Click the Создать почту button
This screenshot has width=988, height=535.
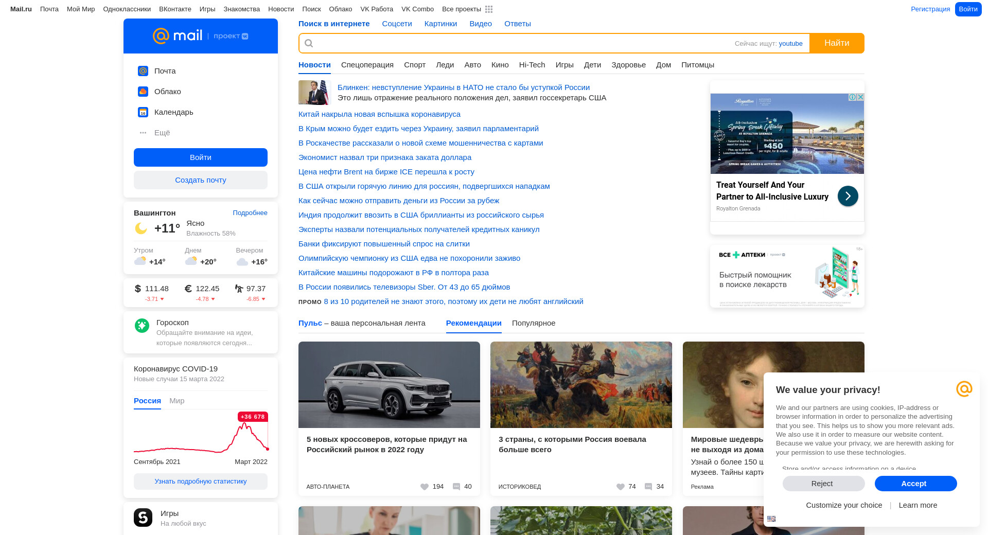[201, 180]
